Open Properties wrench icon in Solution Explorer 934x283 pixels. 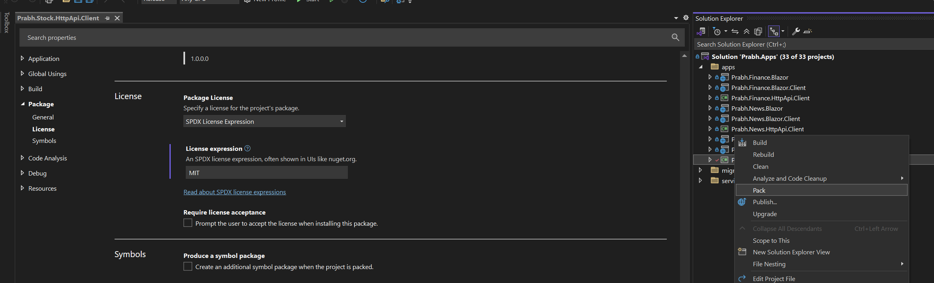[796, 31]
